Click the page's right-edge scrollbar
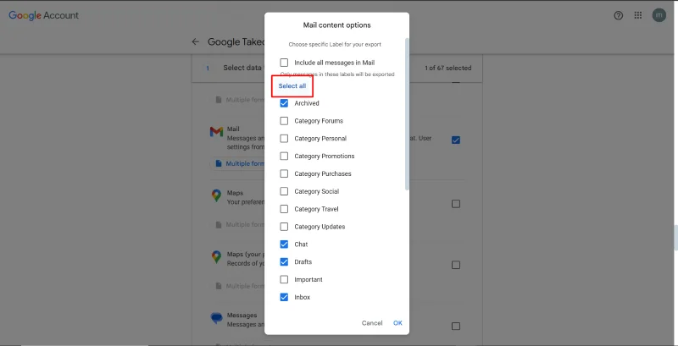 [675, 237]
